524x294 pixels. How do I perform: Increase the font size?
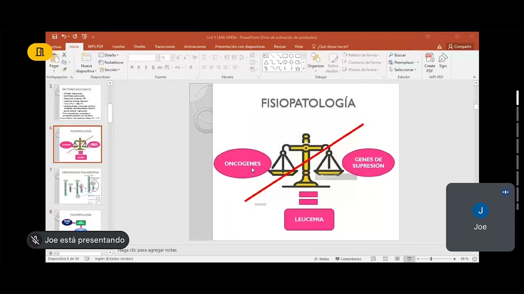tap(178, 58)
